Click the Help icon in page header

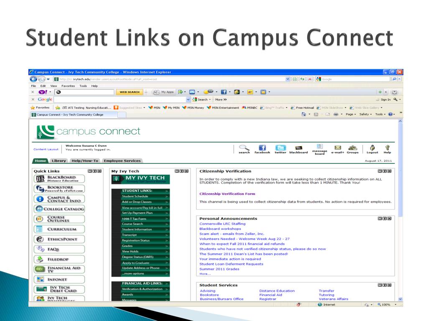point(387,148)
